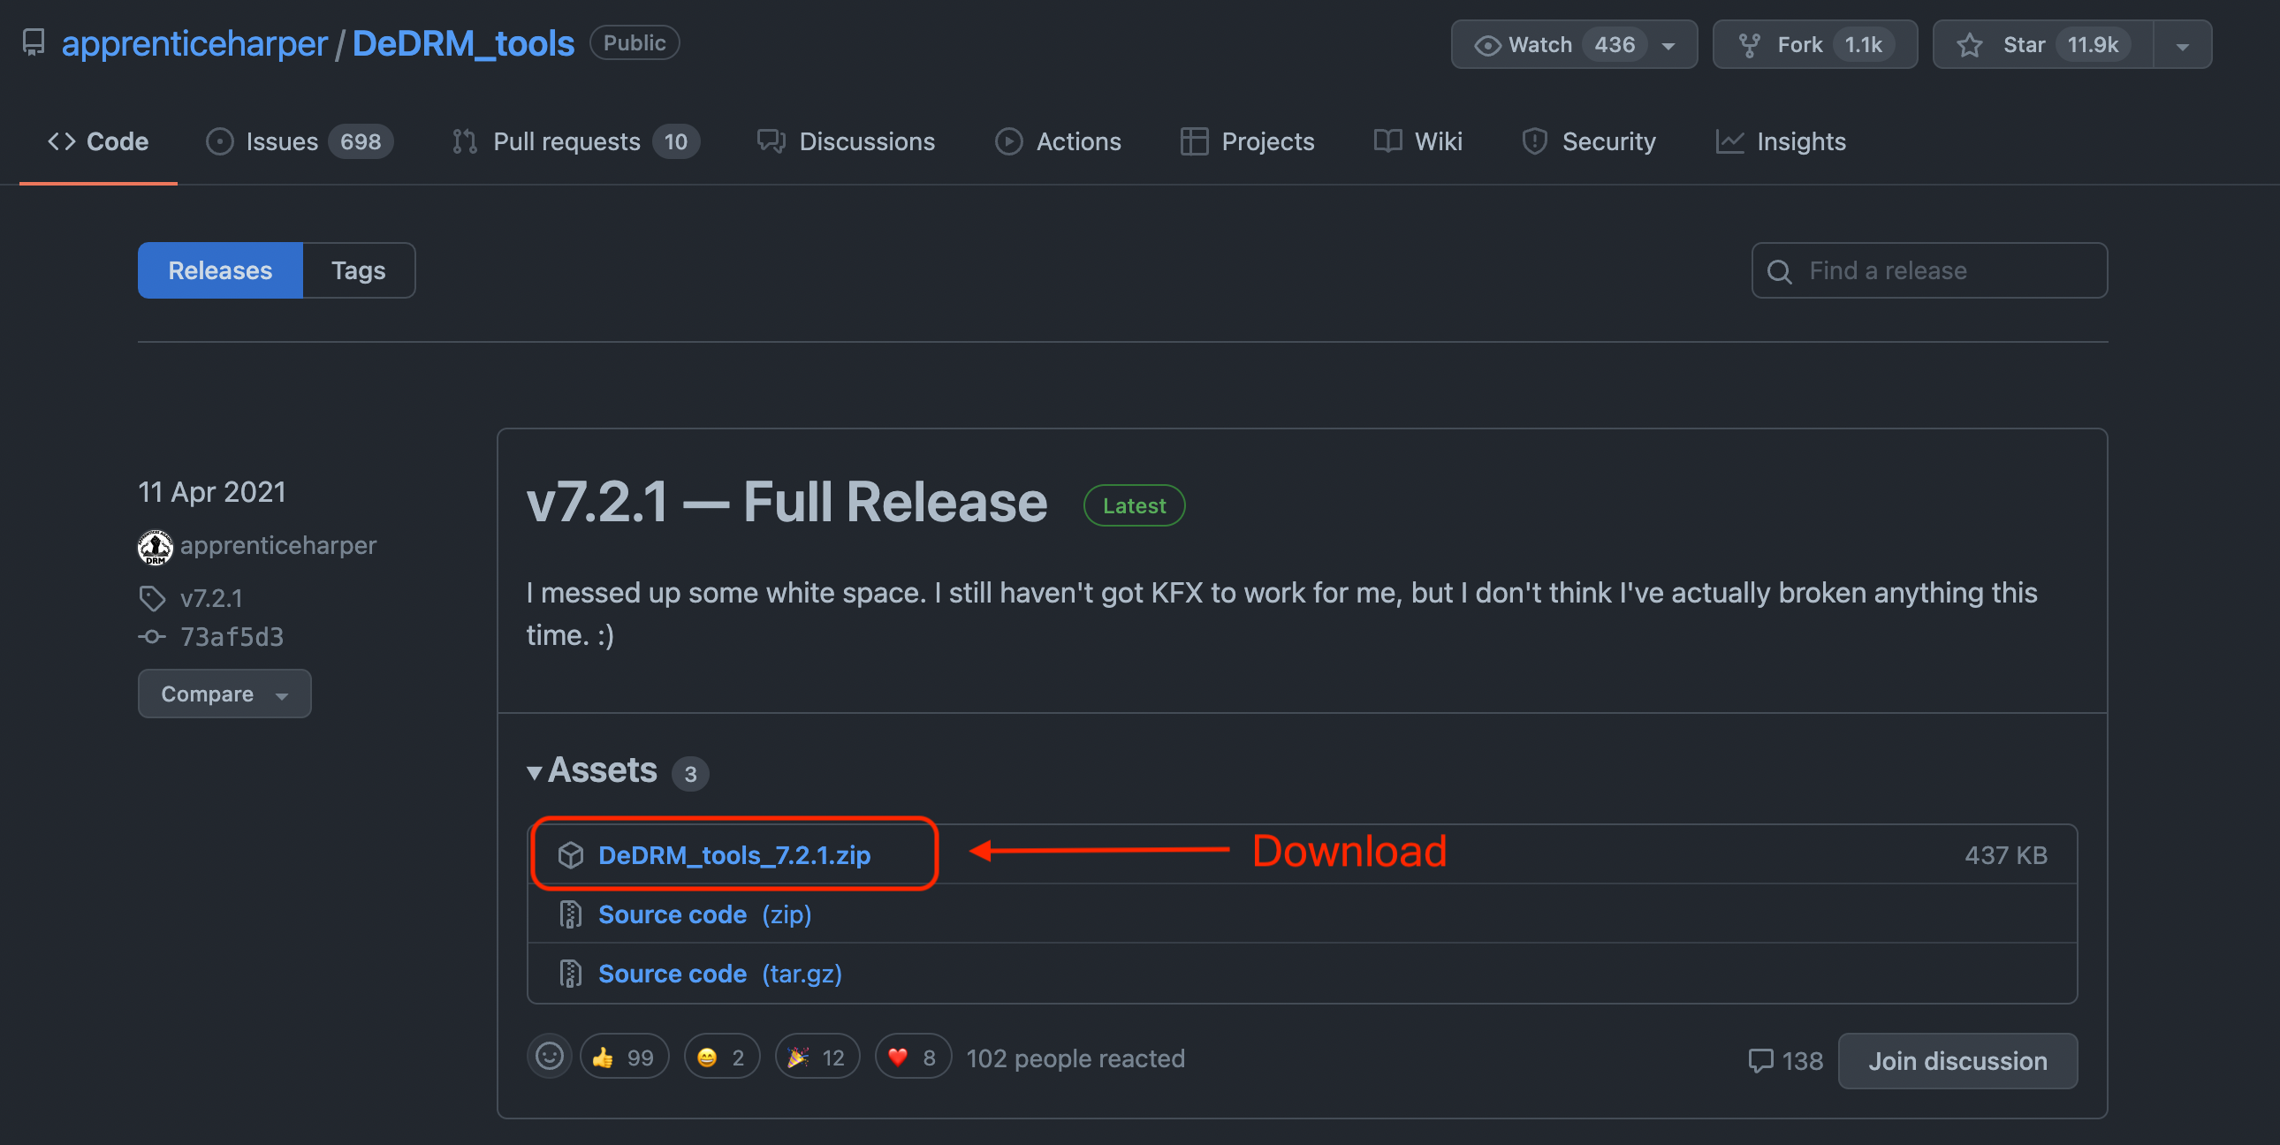Screen dimensions: 2280x1145
Task: Click the commit icon next to 73af5d3
Action: coord(152,636)
